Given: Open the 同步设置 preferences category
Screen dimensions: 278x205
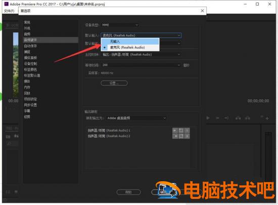Looking at the screenshot, I should pyautogui.click(x=30, y=105).
